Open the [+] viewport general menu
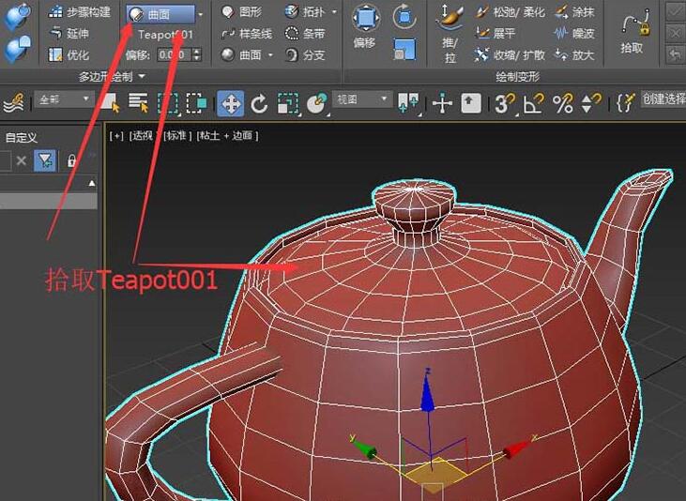 (116, 136)
